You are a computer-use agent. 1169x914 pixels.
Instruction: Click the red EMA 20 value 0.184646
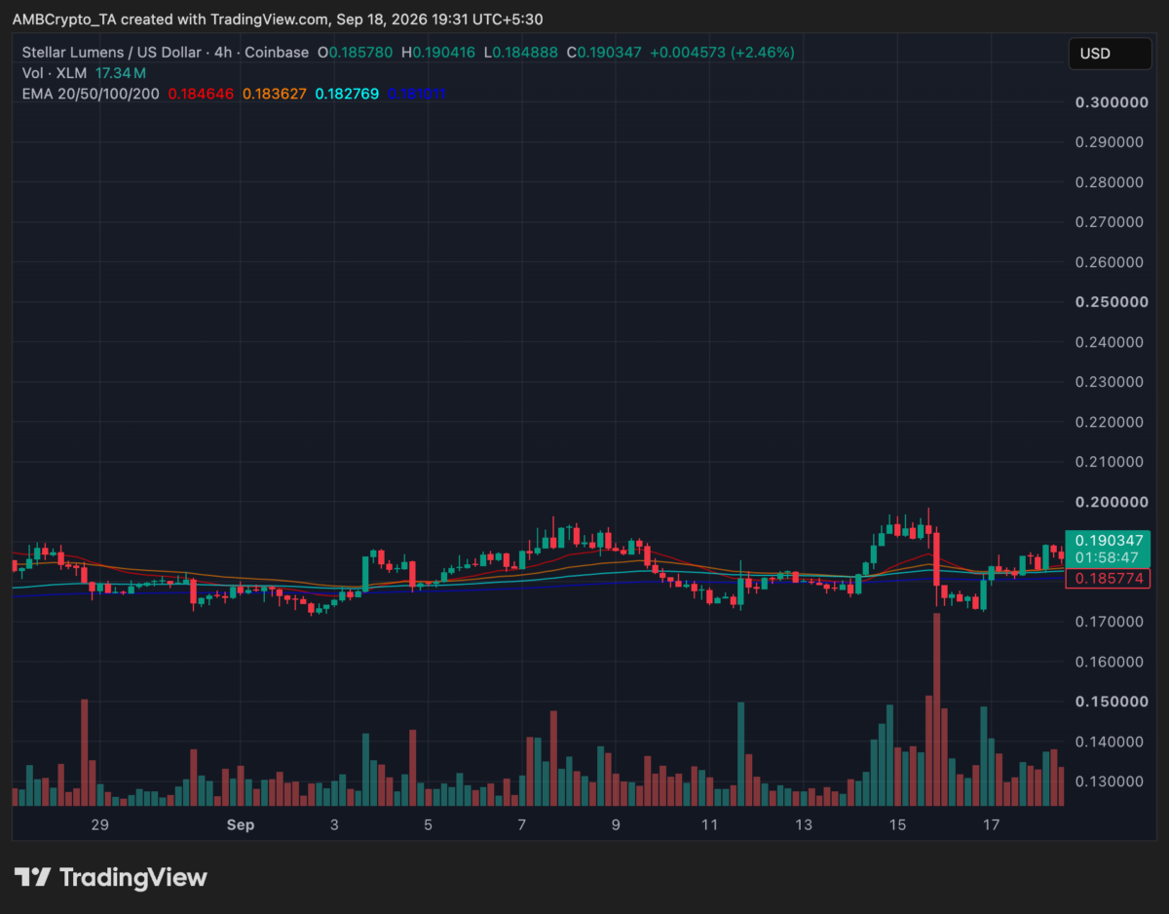[x=201, y=94]
